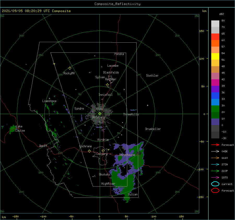Image resolution: width=235 pixels, height=220 pixels.
Task: Click the Composite_Reflectivity title text
Action: pyautogui.click(x=118, y=4)
